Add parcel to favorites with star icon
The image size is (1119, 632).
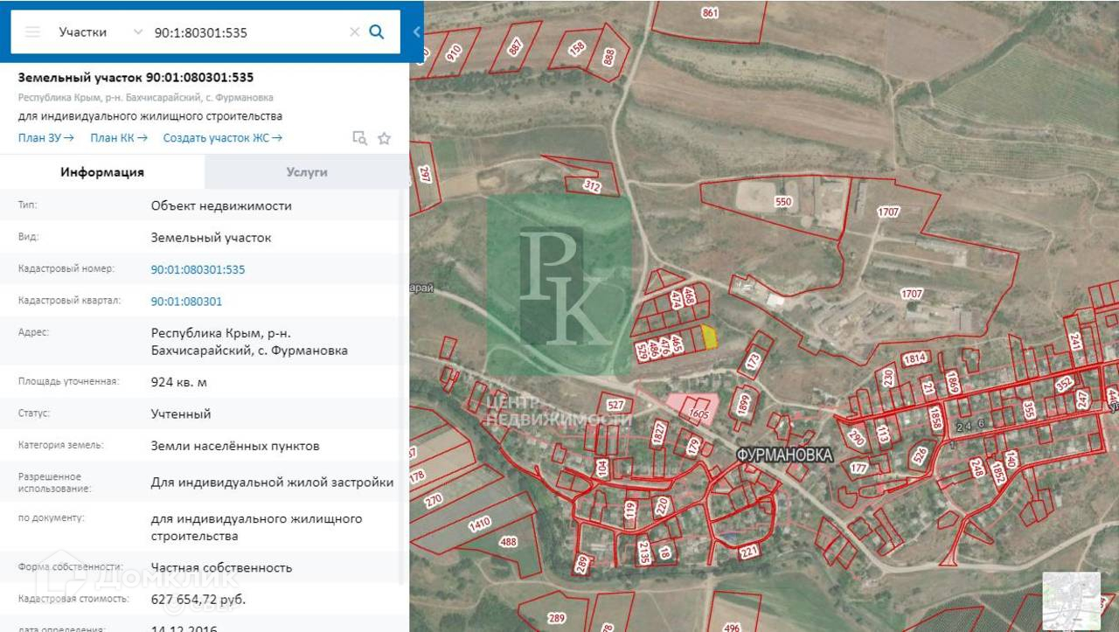click(384, 138)
